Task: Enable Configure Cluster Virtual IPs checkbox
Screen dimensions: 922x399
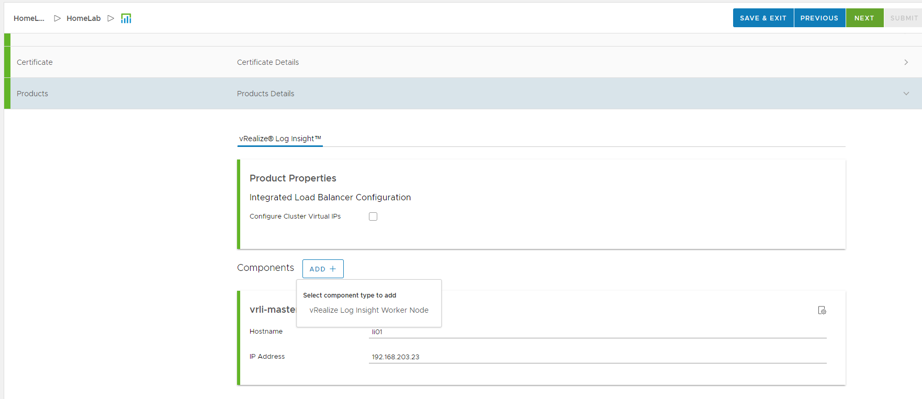Action: click(373, 216)
